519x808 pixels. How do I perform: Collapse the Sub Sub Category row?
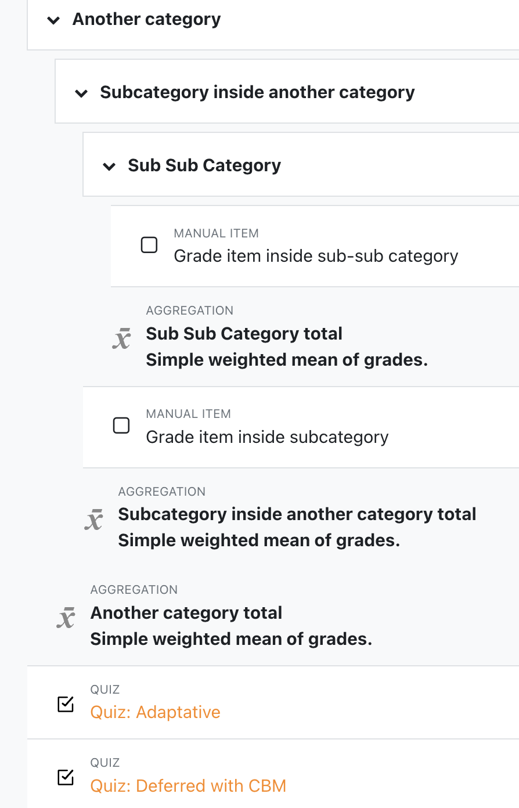pos(110,167)
